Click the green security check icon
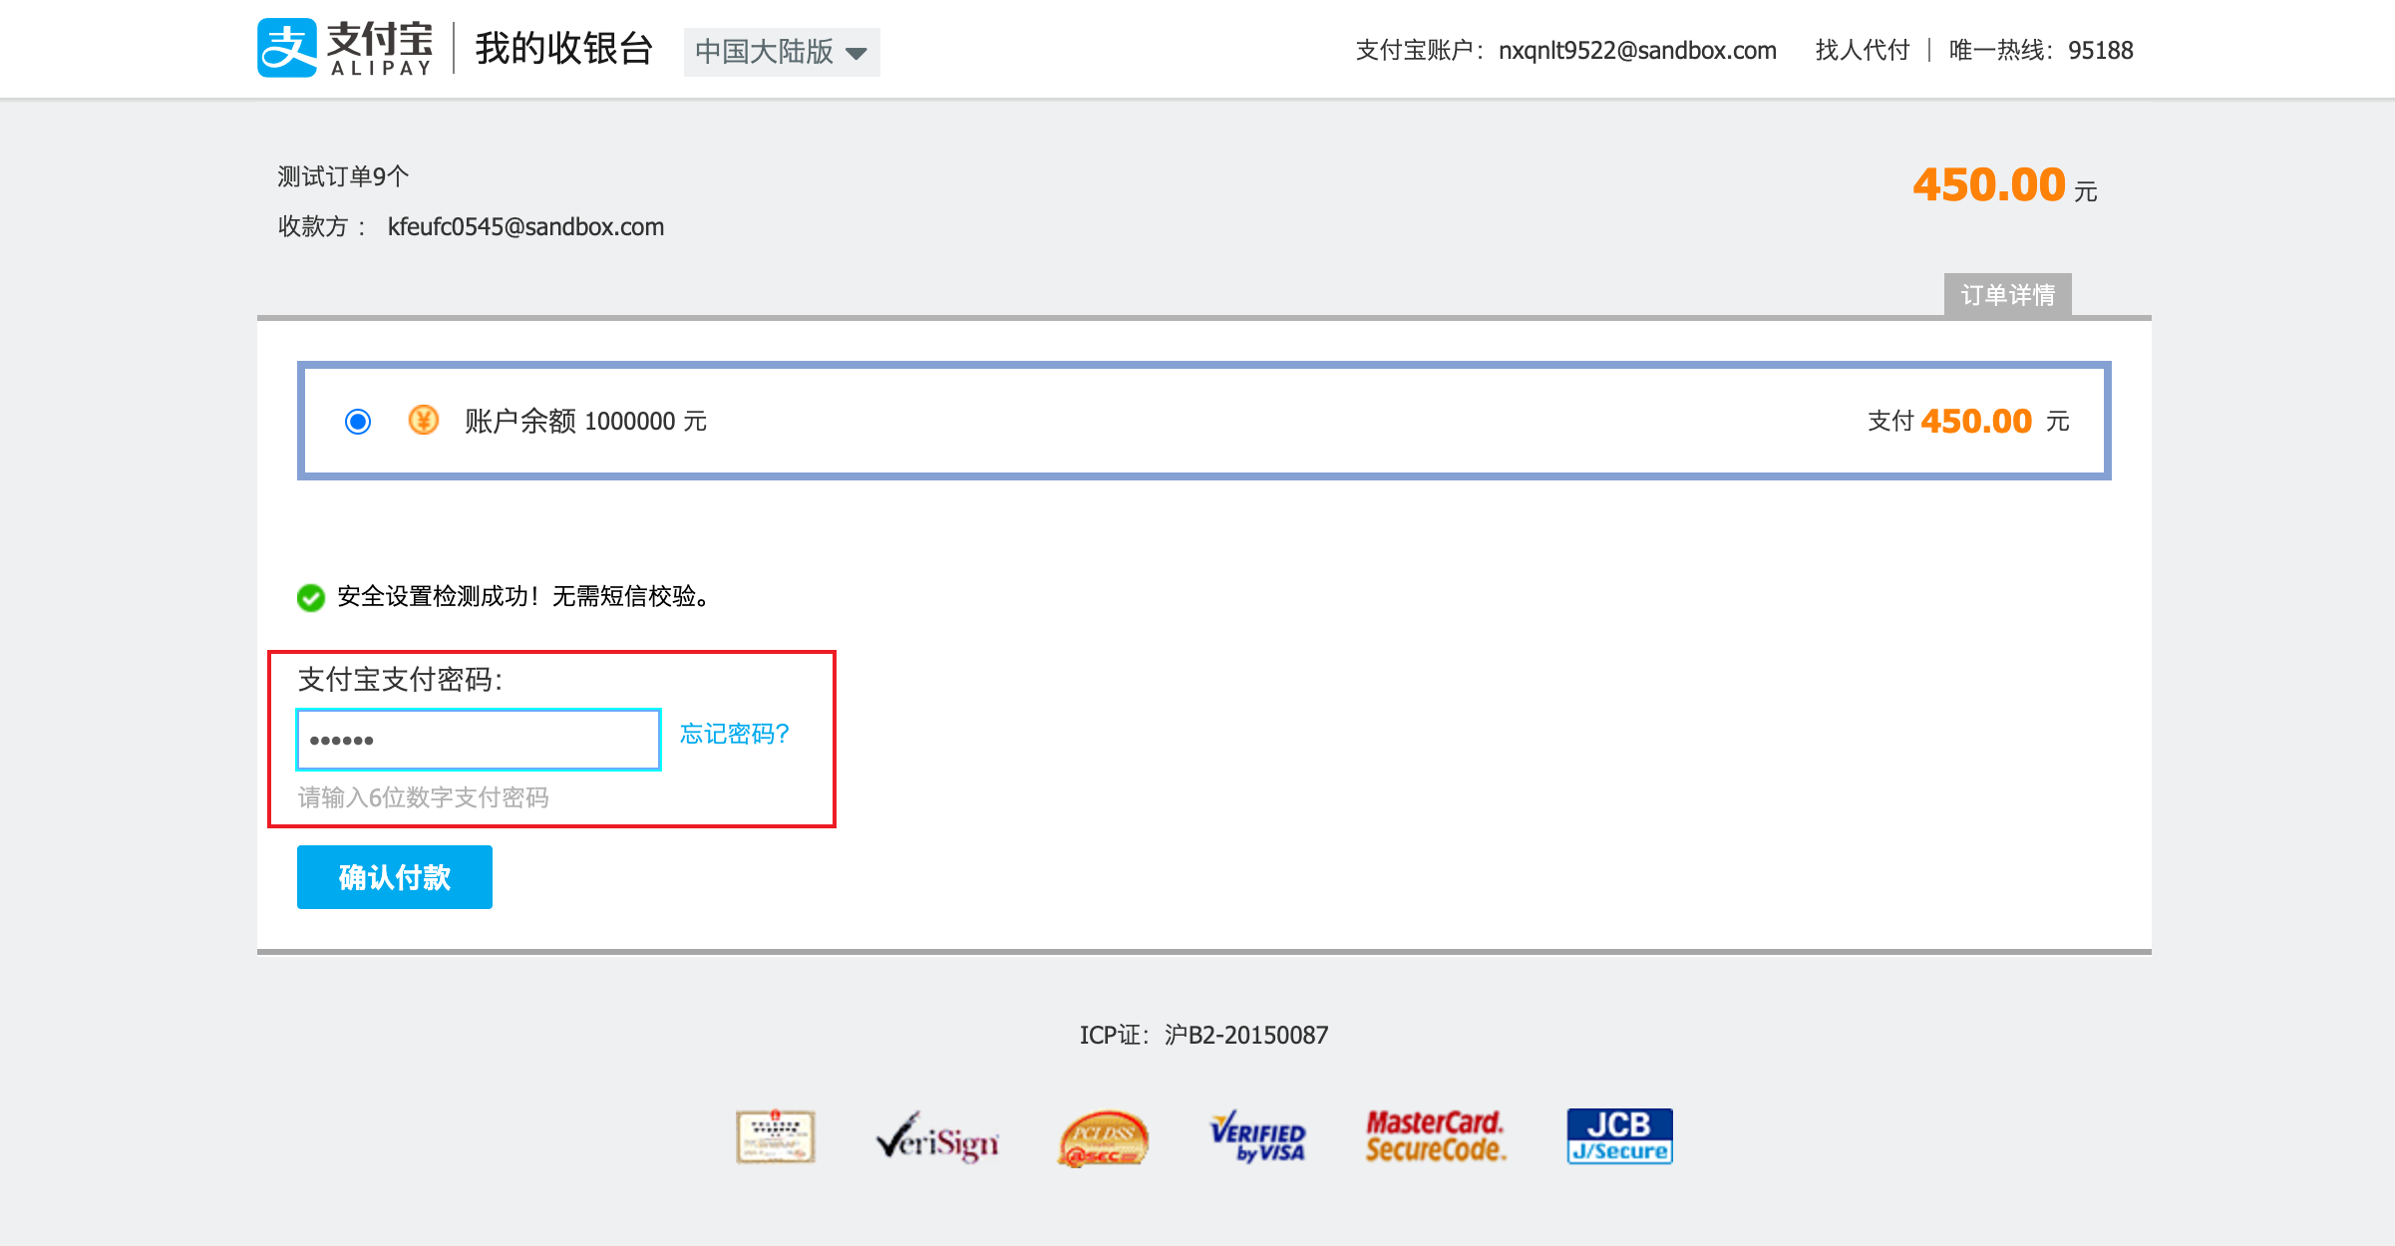The height and width of the screenshot is (1246, 2395). click(x=311, y=597)
